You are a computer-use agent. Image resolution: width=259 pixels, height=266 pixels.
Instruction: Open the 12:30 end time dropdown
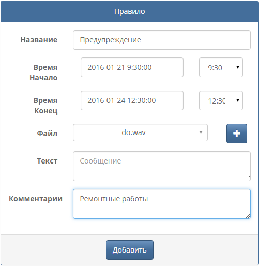[221, 100]
